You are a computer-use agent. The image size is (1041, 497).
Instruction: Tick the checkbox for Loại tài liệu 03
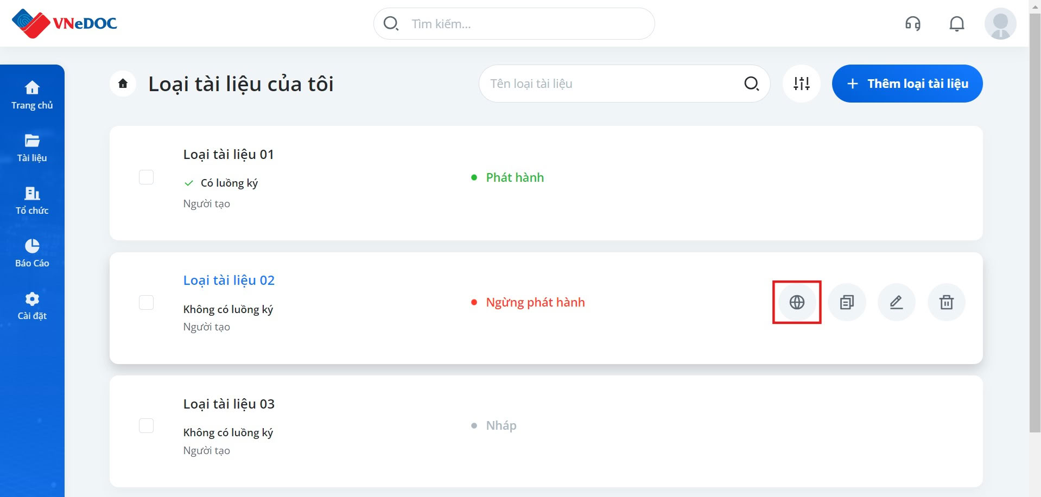147,425
